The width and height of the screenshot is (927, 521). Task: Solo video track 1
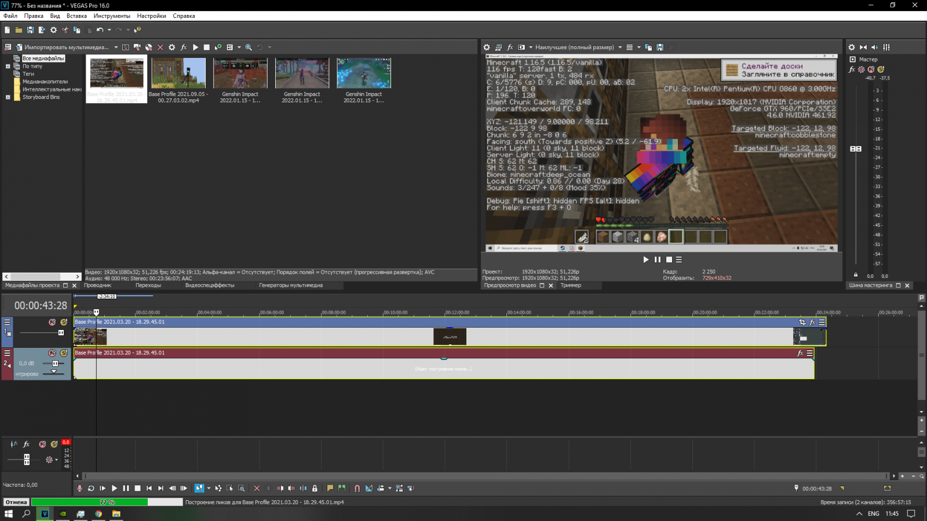click(64, 322)
